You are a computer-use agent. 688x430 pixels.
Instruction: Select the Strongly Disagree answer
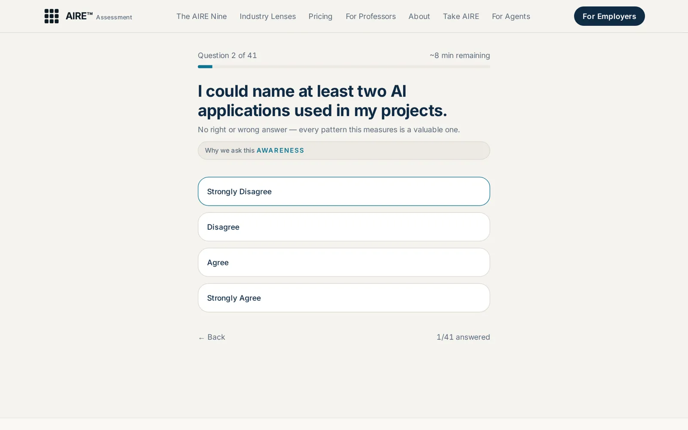tap(344, 191)
